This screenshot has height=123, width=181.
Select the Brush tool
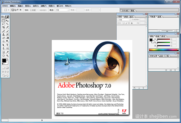(x=7, y=31)
